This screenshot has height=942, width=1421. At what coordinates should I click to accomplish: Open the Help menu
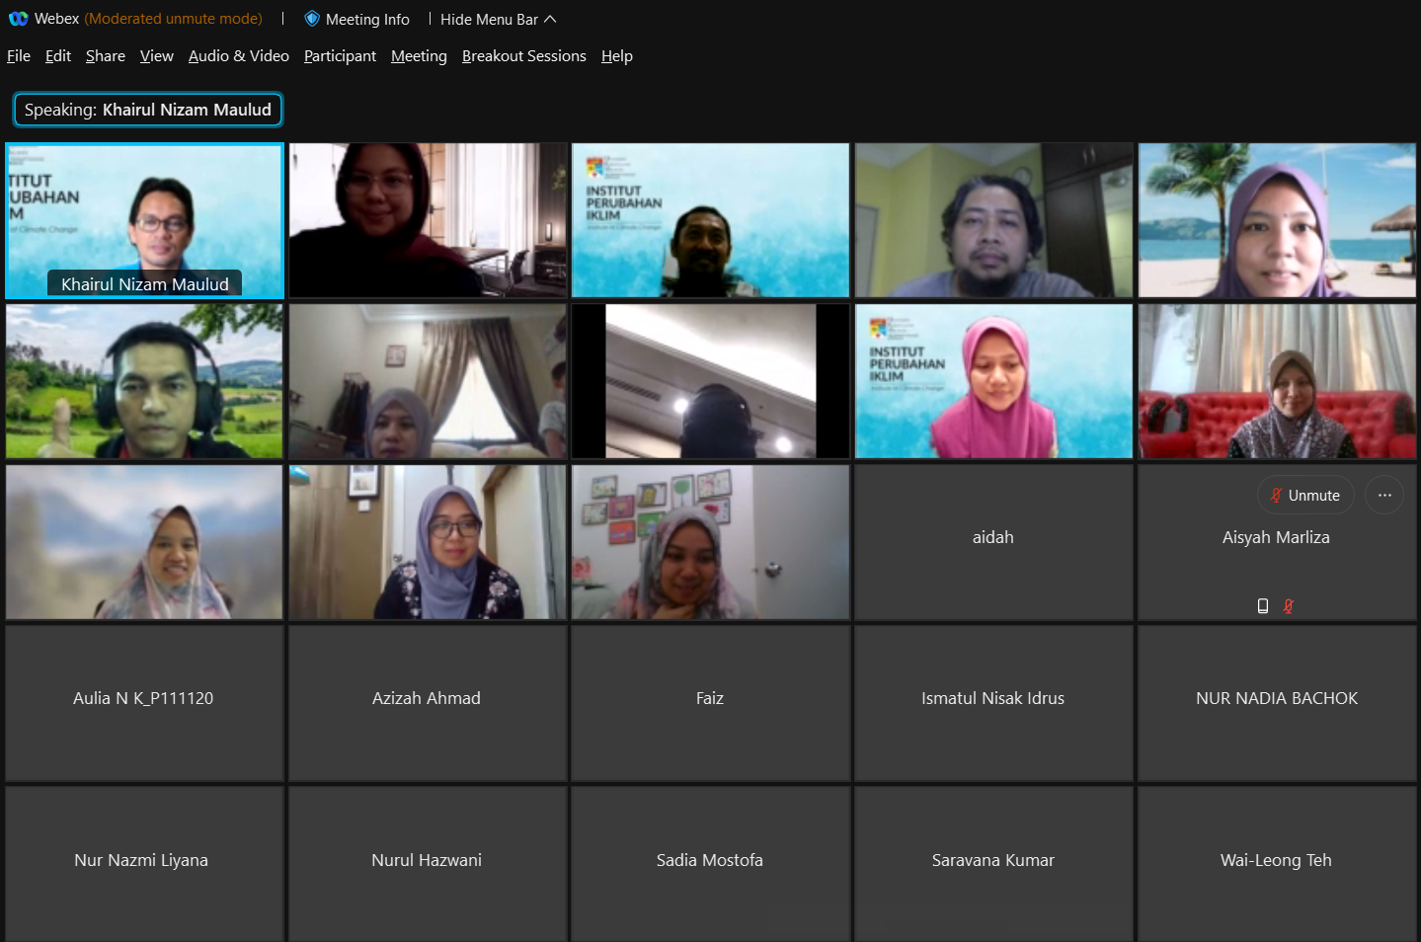coord(616,56)
